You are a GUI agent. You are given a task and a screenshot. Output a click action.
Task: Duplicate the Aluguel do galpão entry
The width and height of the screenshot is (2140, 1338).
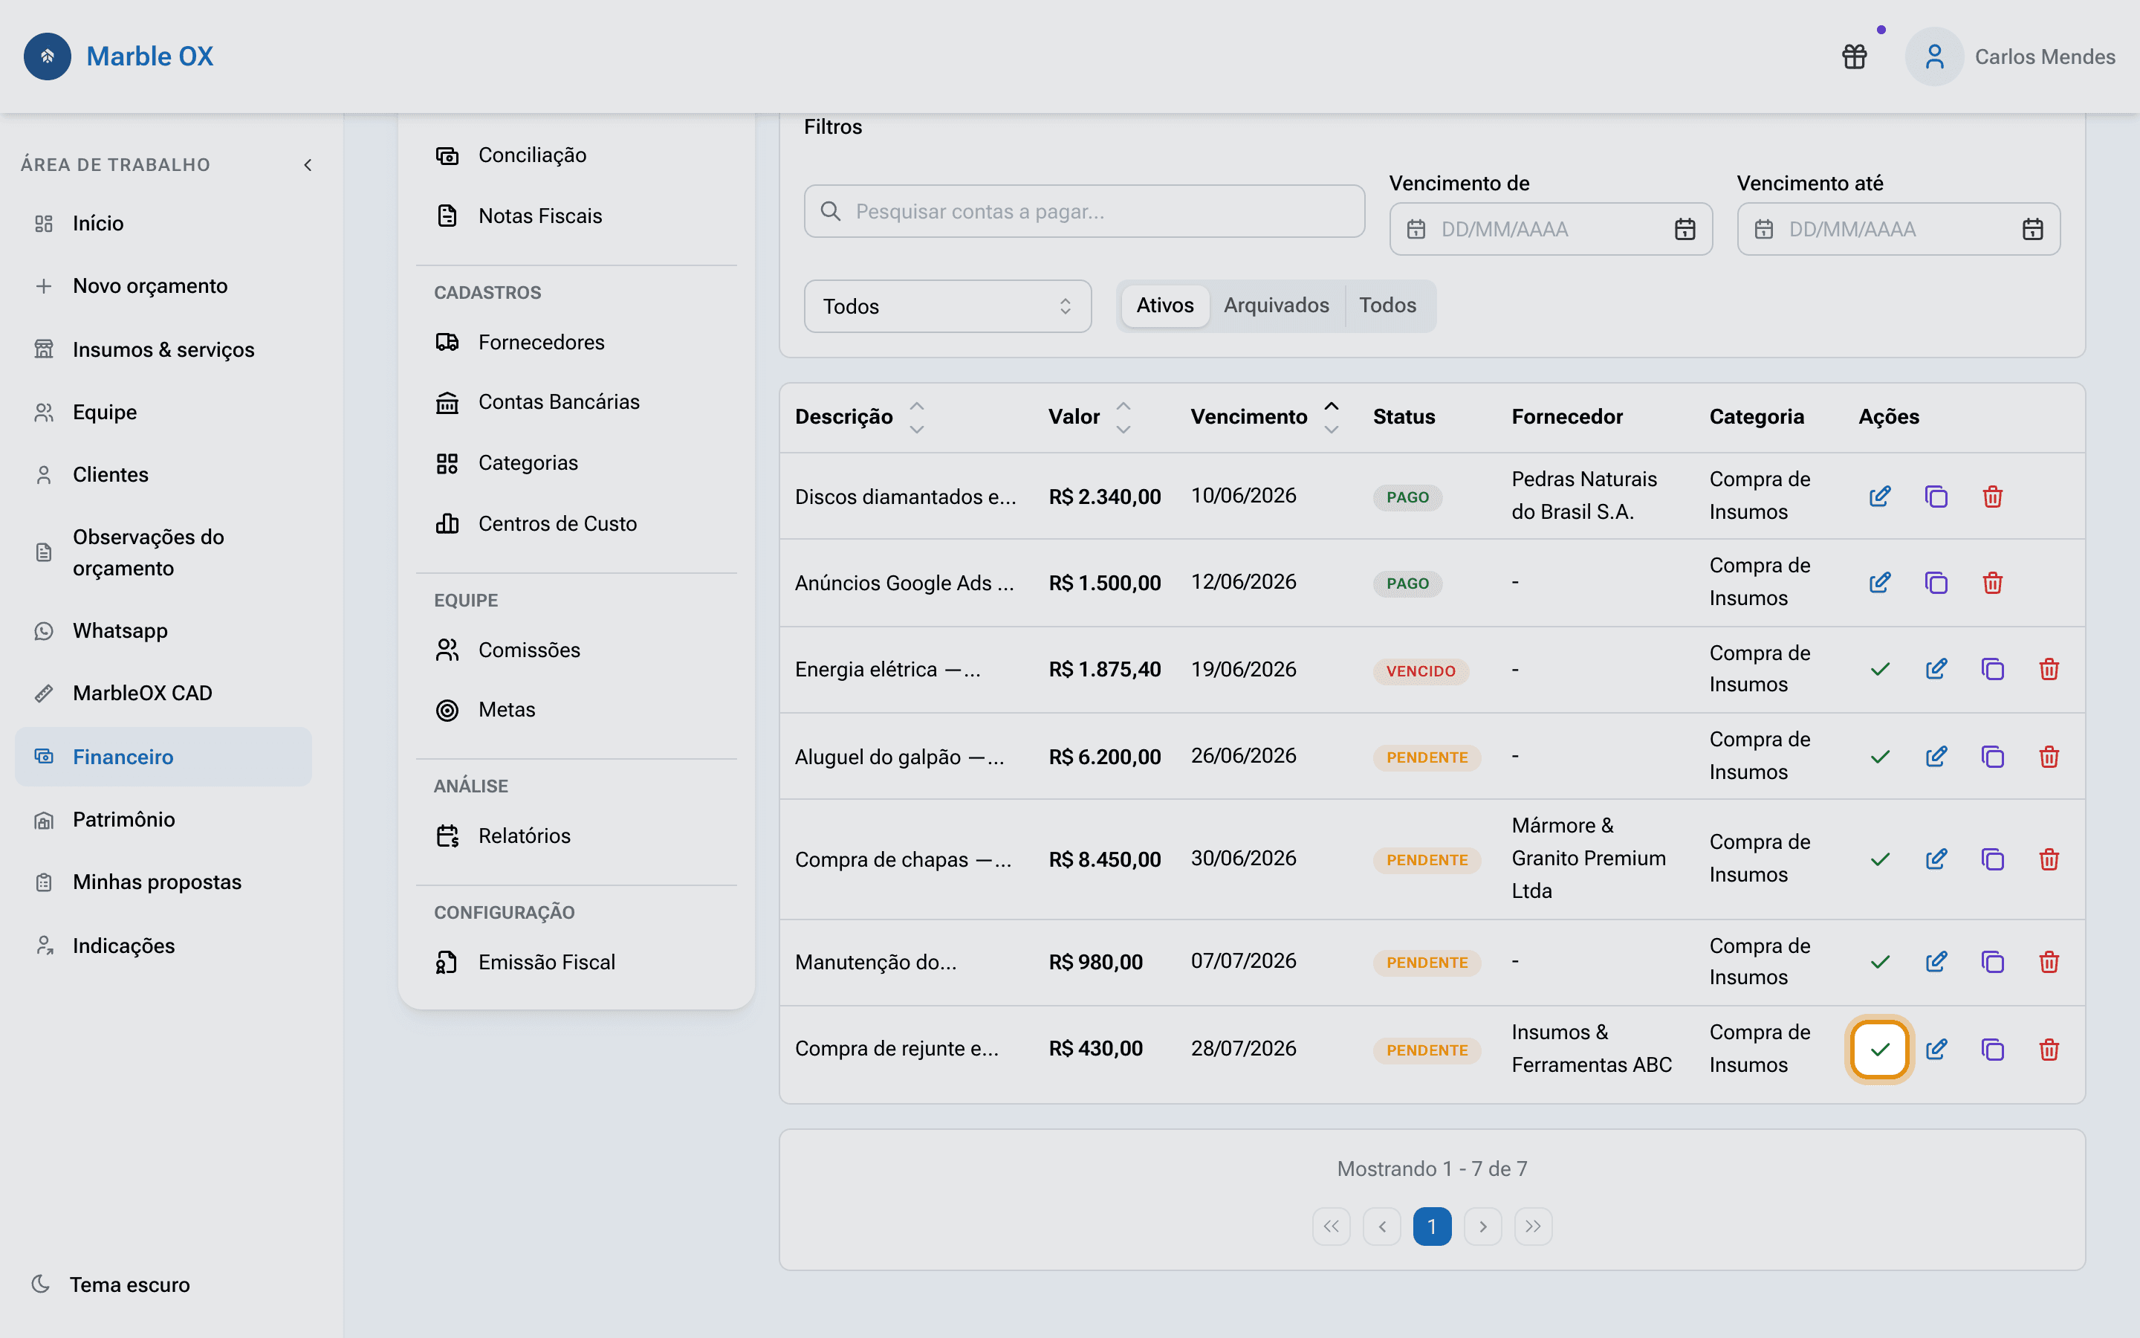point(1992,757)
